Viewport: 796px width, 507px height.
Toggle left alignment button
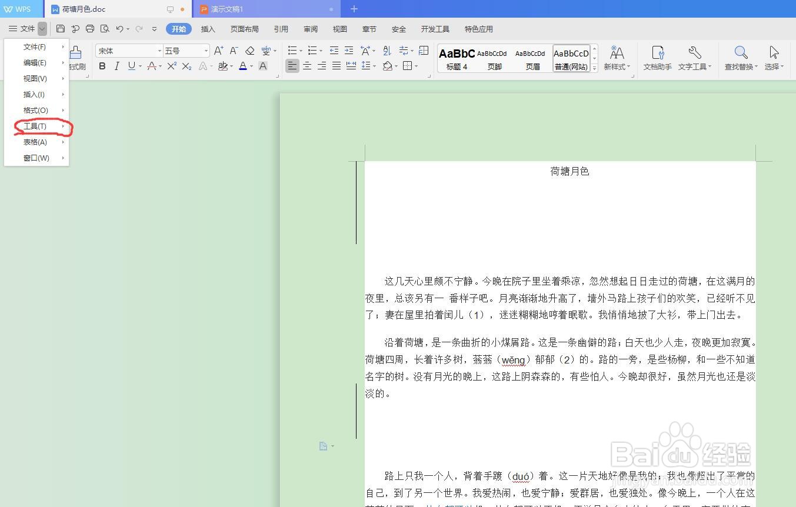point(292,66)
